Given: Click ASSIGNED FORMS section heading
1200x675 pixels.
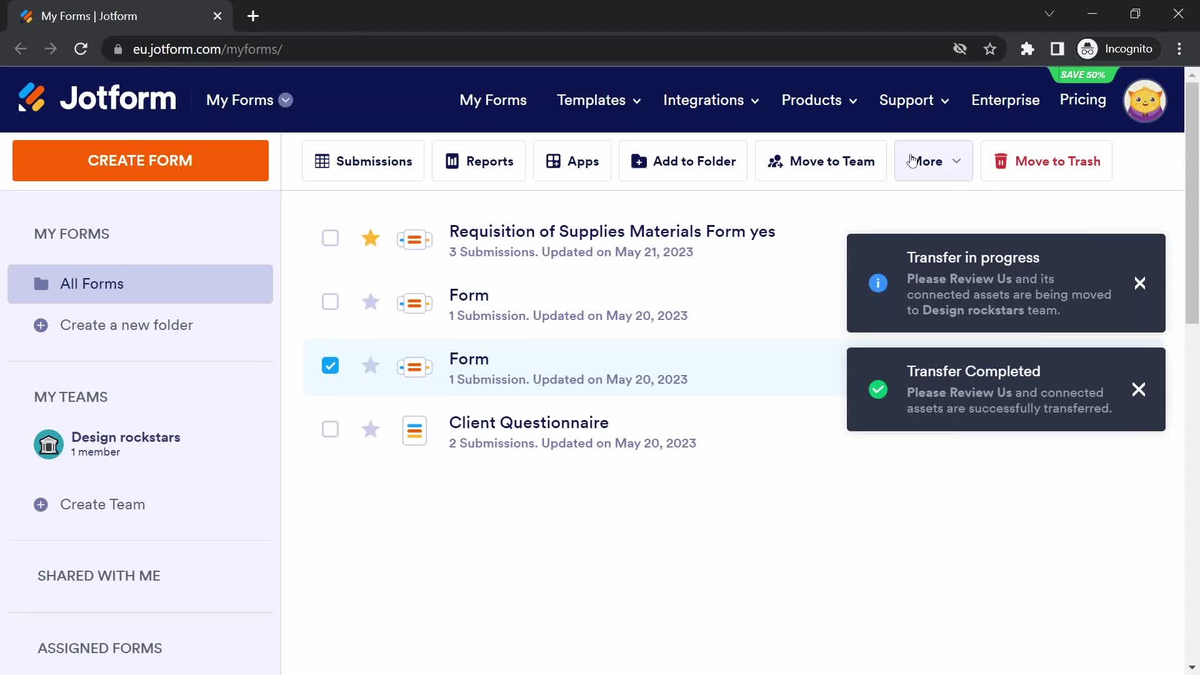Looking at the screenshot, I should (99, 649).
